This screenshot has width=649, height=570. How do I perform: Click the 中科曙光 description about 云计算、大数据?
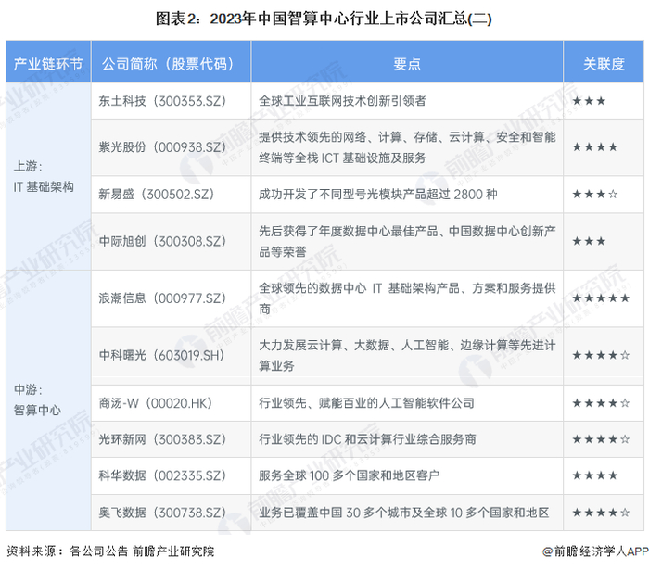[407, 355]
